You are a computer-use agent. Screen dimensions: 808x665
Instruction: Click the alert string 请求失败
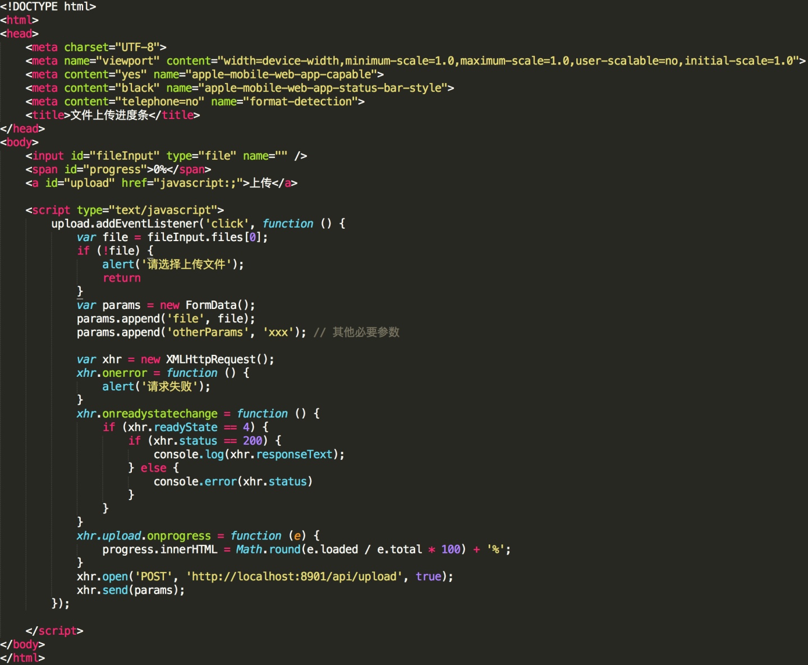(169, 386)
